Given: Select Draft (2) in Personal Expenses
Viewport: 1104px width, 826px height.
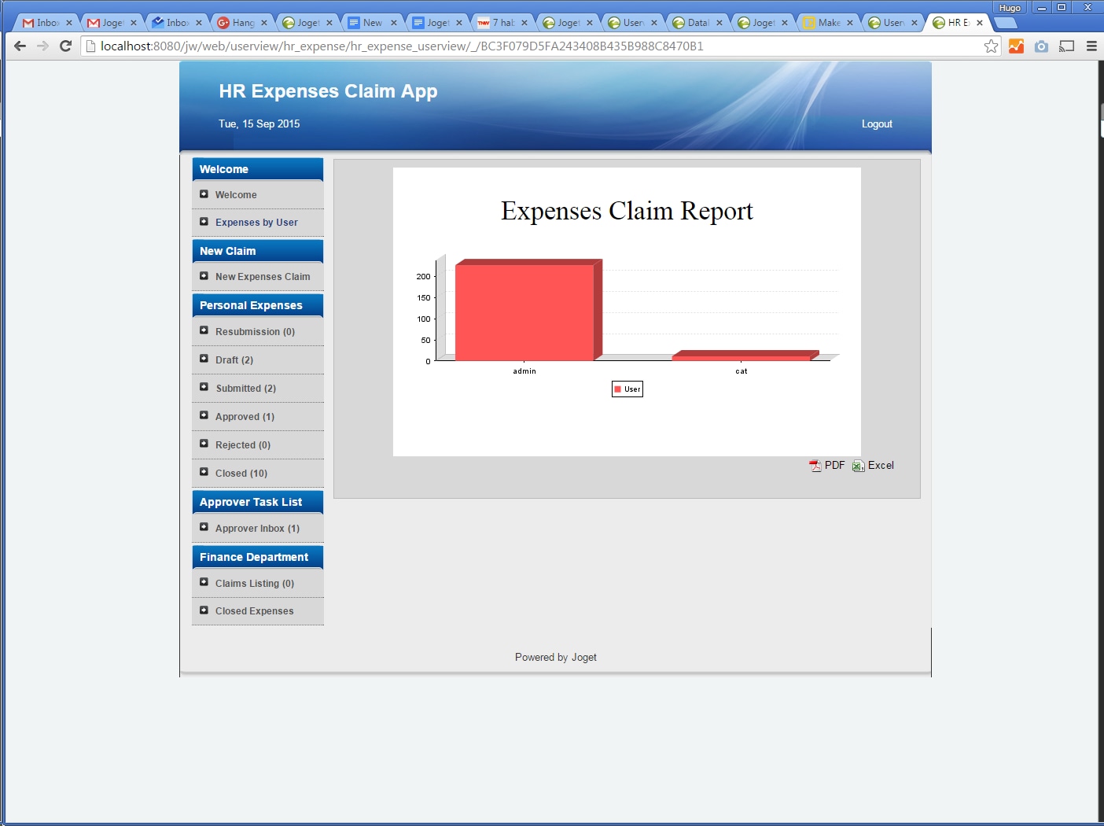Looking at the screenshot, I should pyautogui.click(x=234, y=360).
